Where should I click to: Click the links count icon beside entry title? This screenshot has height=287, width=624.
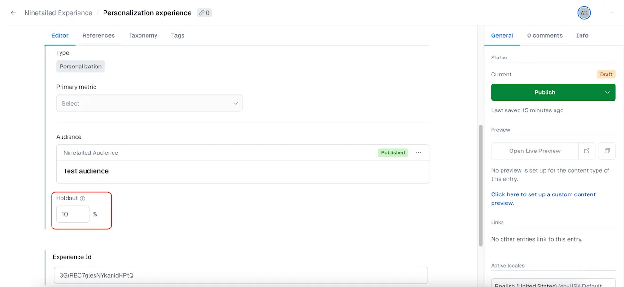204,13
